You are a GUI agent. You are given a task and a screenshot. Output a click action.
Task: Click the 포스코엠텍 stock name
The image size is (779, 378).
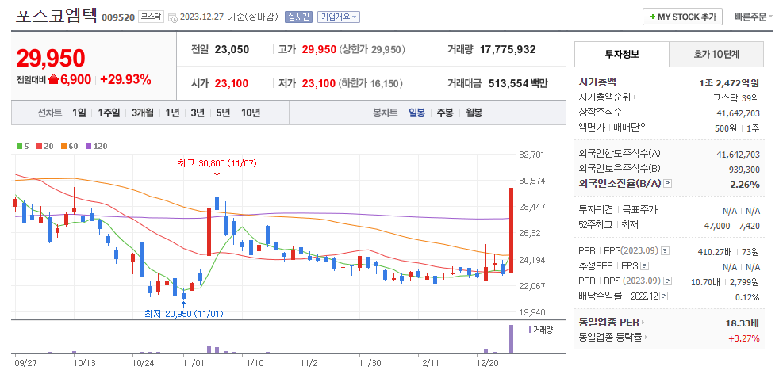[56, 15]
